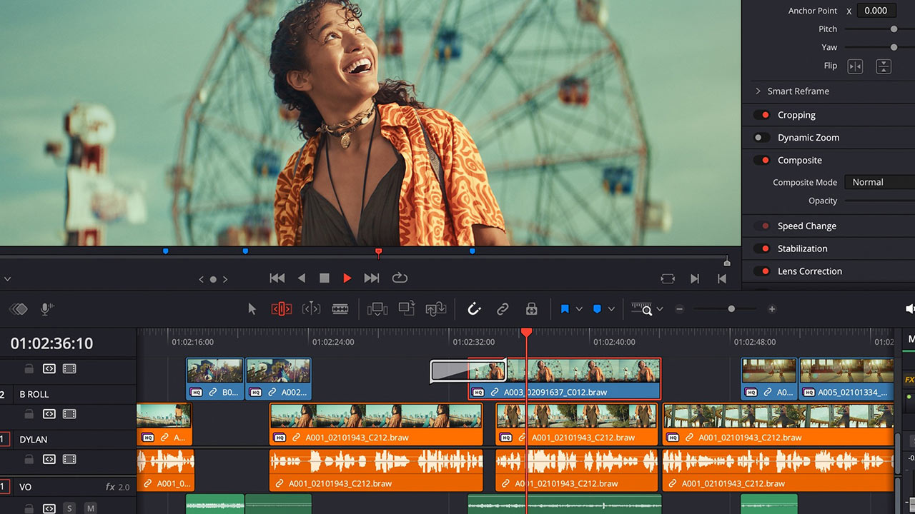
Task: Click the voiceover microphone icon
Action: click(47, 309)
